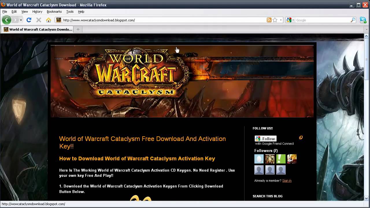The image size is (370, 208).
Task: Go to the Home page icon
Action: pyautogui.click(x=49, y=20)
